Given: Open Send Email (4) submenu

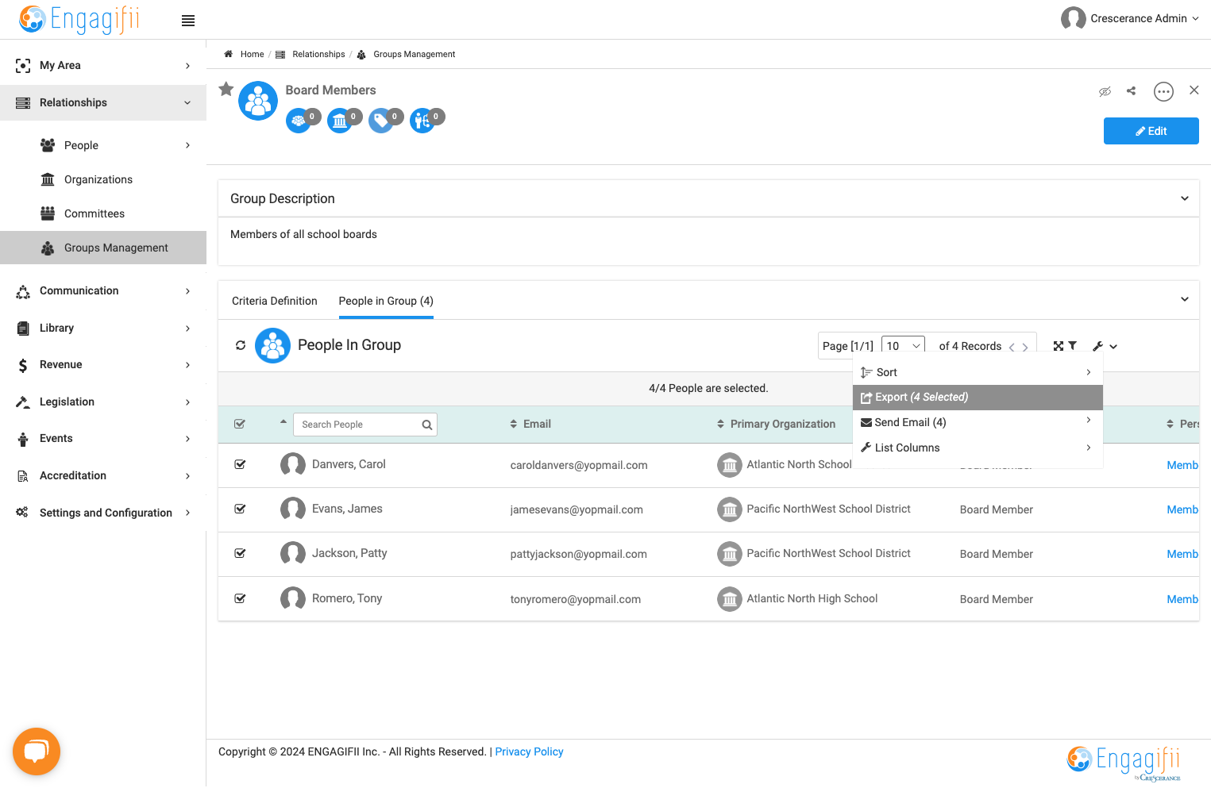Looking at the screenshot, I should [978, 422].
